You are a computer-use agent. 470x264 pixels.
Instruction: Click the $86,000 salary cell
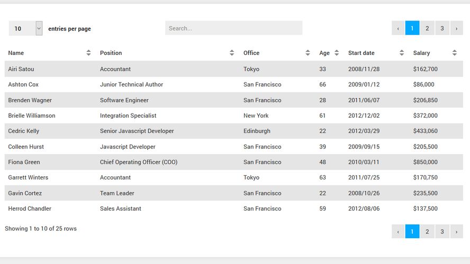pyautogui.click(x=423, y=84)
